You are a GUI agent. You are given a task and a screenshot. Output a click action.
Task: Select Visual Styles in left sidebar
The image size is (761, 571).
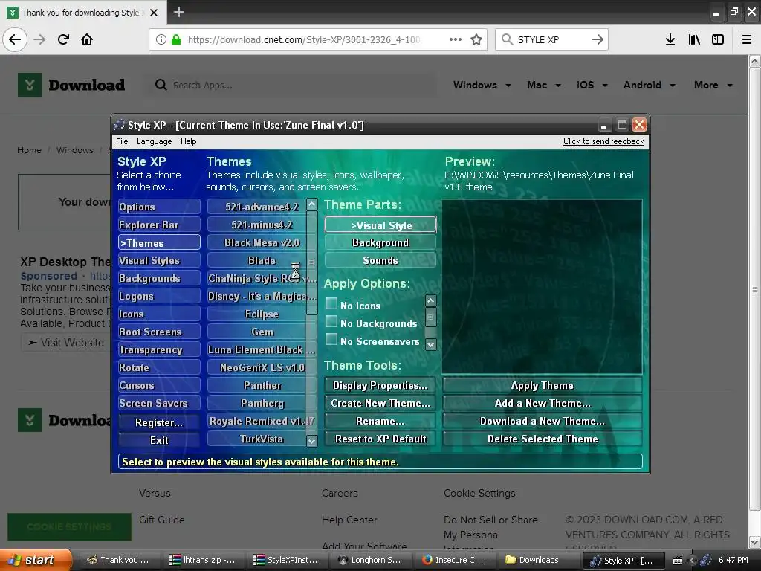(x=159, y=261)
